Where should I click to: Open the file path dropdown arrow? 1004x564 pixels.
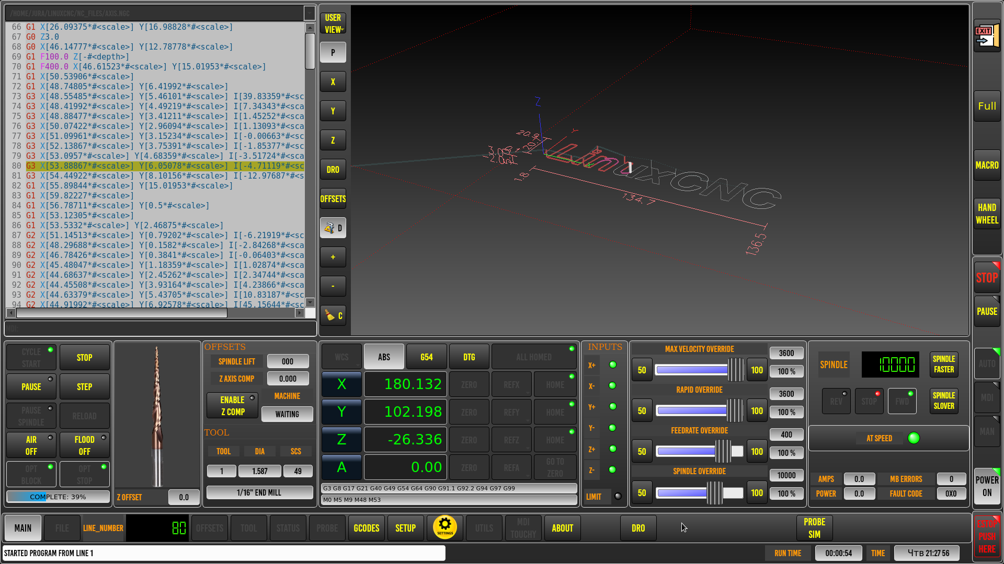310,13
